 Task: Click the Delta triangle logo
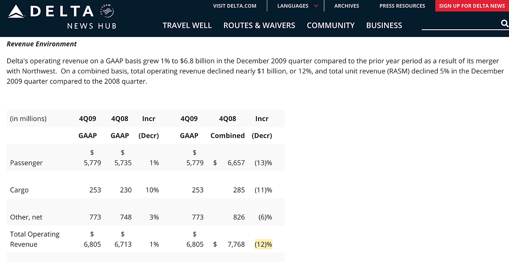point(17,11)
